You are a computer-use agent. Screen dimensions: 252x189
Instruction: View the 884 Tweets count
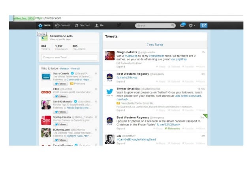click(x=46, y=47)
